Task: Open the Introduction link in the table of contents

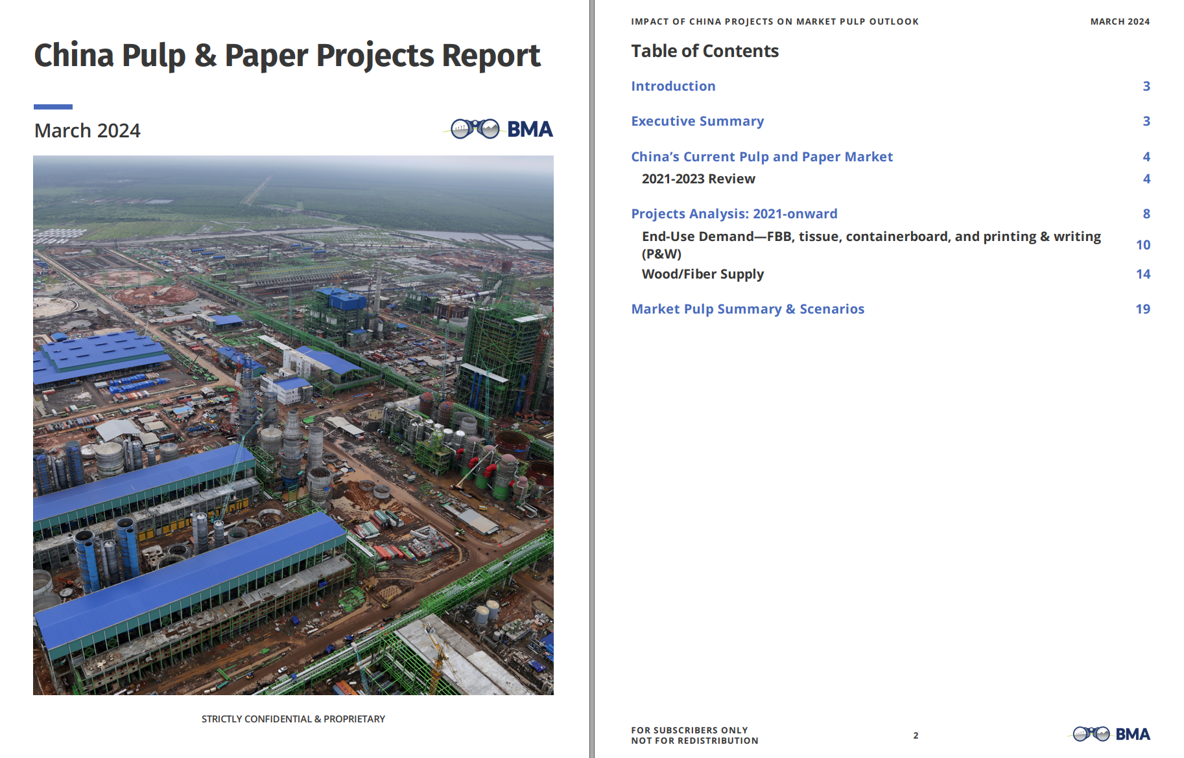Action: pos(673,86)
